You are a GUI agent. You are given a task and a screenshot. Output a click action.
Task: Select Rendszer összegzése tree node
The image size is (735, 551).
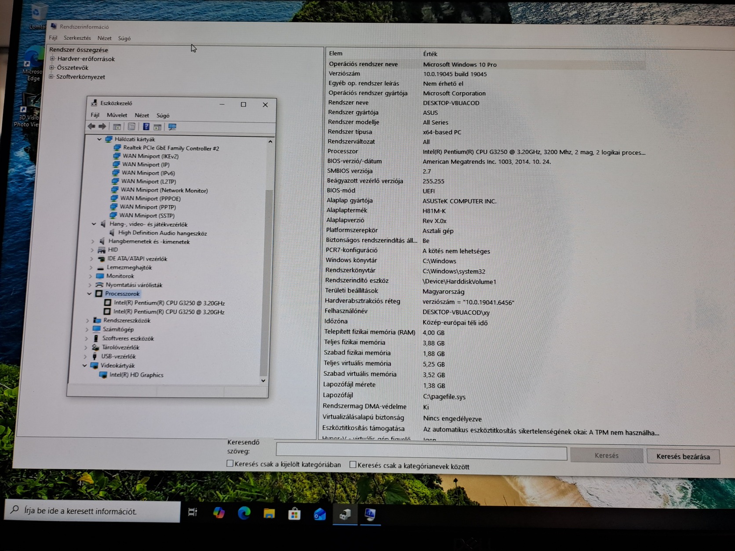click(x=78, y=50)
